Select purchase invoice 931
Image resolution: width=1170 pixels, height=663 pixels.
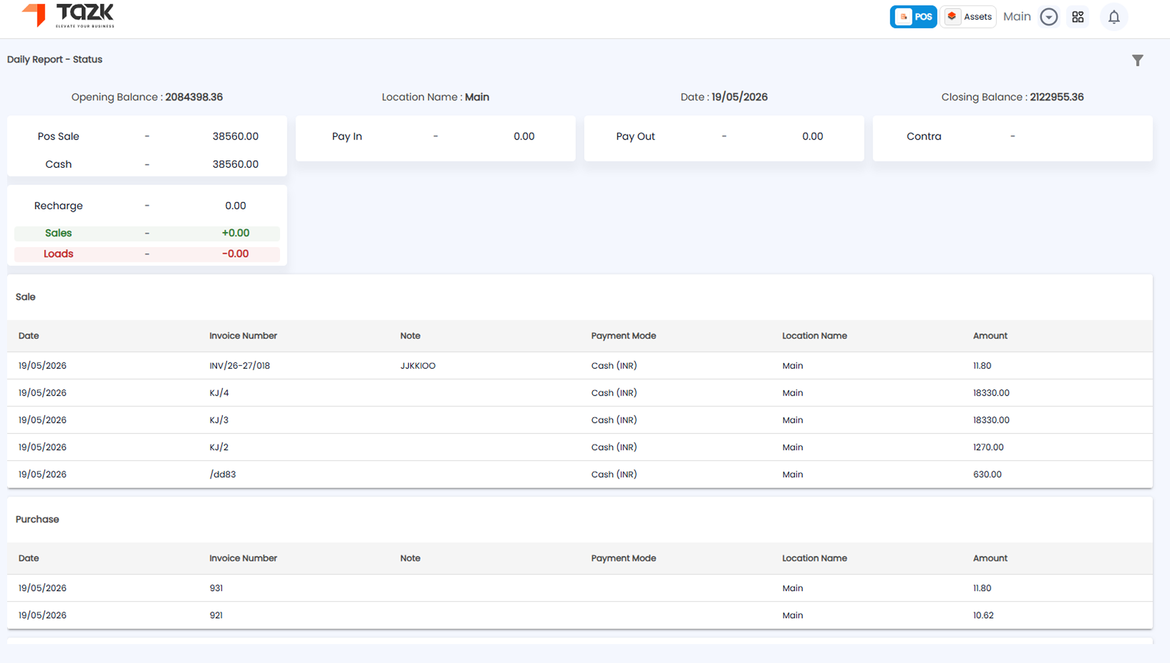point(216,588)
